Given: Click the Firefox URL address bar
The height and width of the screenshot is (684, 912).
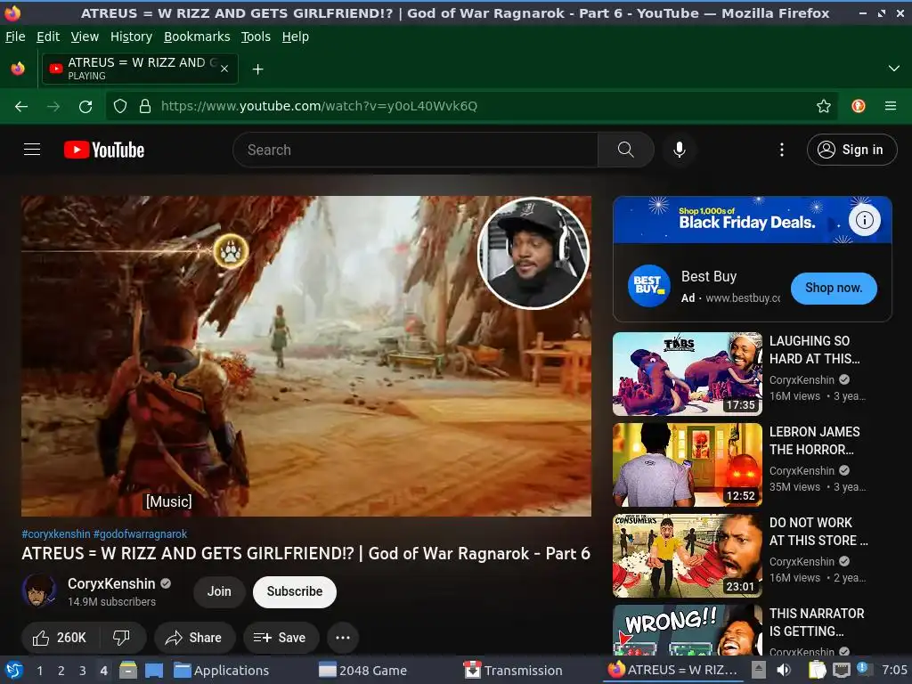Looking at the screenshot, I should click(x=471, y=106).
